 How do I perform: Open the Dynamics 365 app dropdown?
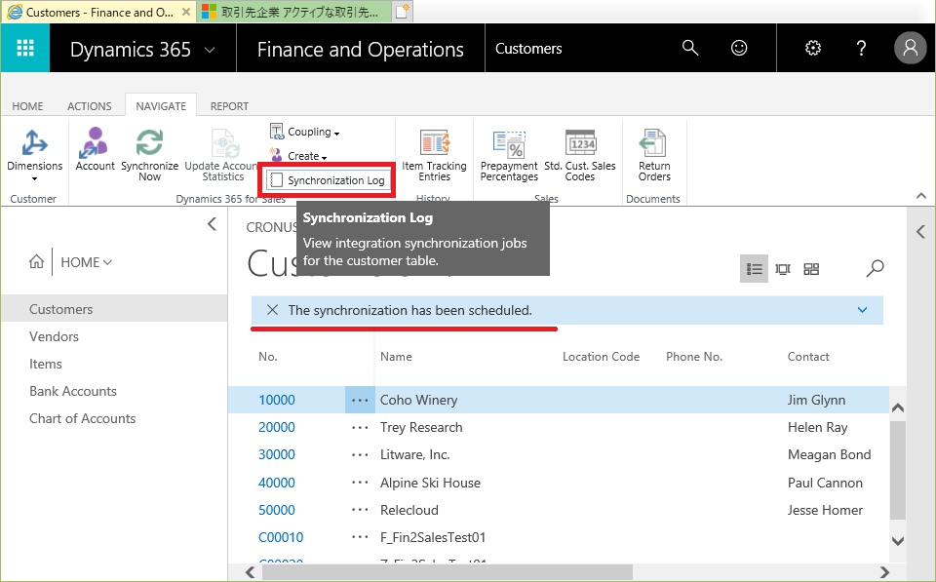[x=210, y=50]
